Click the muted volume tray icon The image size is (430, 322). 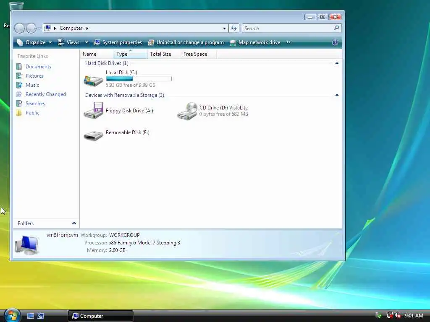pos(398,316)
